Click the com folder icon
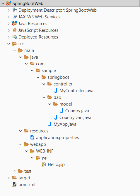140x196 pixels. pyautogui.click(x=32, y=64)
